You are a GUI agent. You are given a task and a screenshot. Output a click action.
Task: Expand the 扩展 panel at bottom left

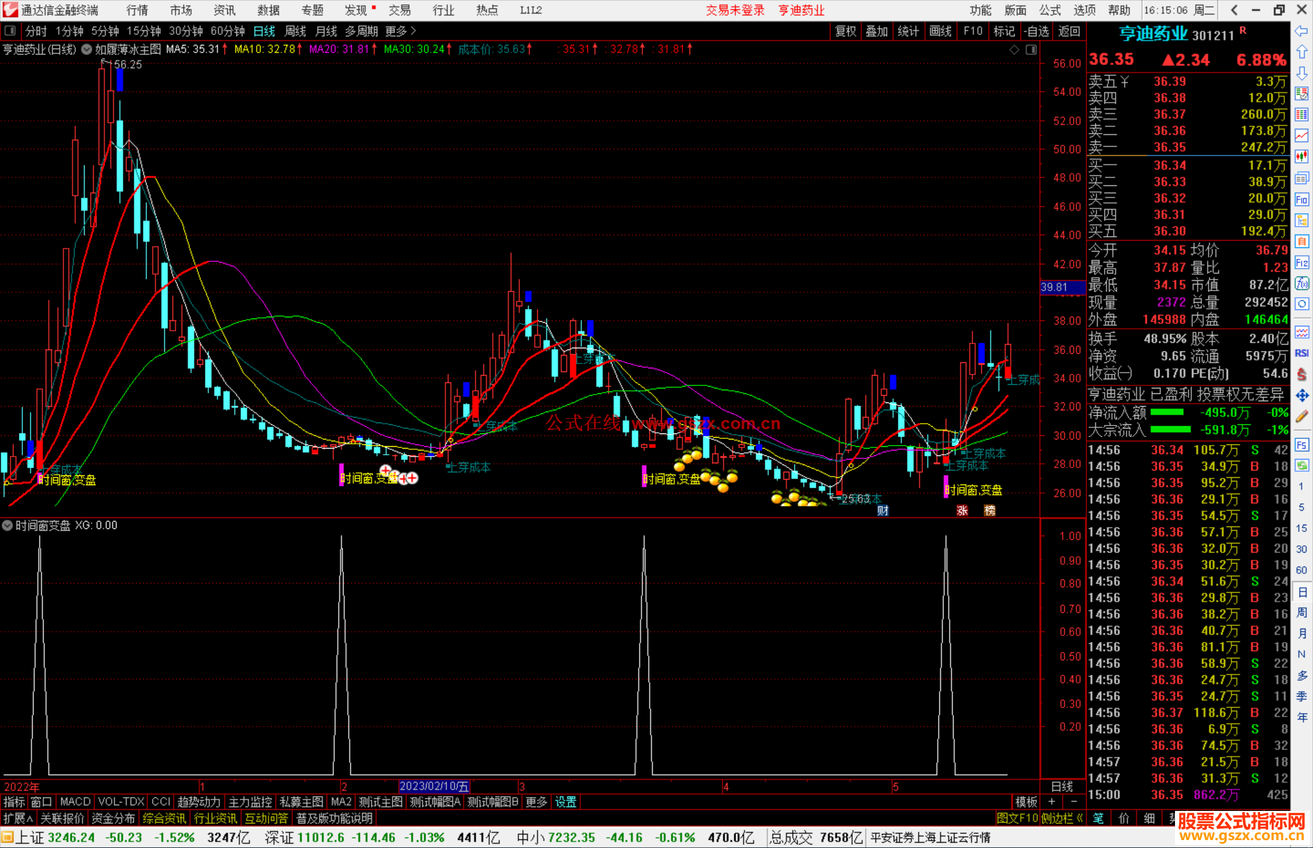[x=18, y=818]
